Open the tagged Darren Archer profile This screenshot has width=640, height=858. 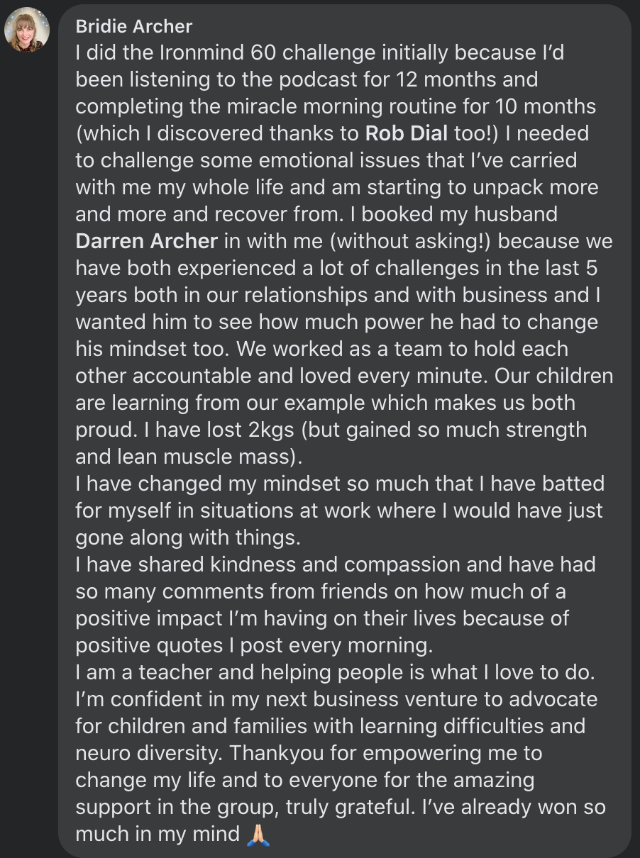(x=147, y=241)
